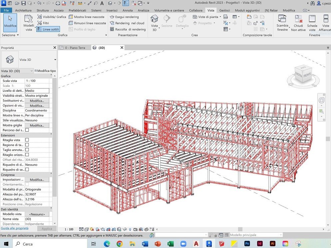Collapse the Grafica properties group

tap(51, 75)
